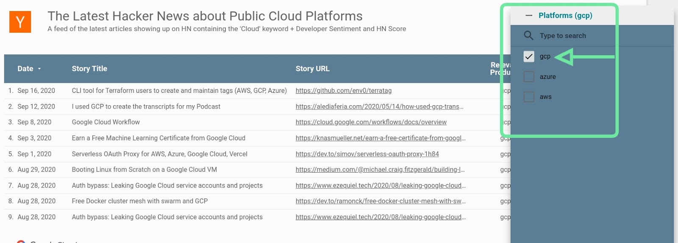Open the ezequiel.tech link in row 7
The width and height of the screenshot is (678, 243).
[381, 186]
